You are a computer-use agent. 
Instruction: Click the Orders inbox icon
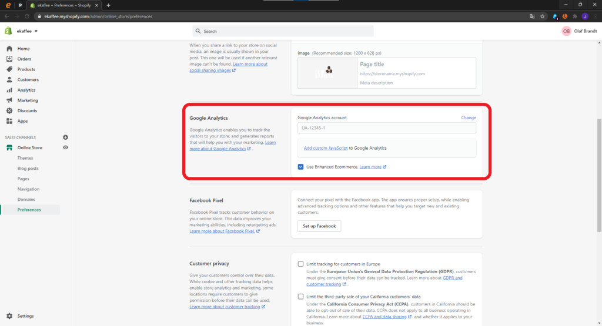9,59
